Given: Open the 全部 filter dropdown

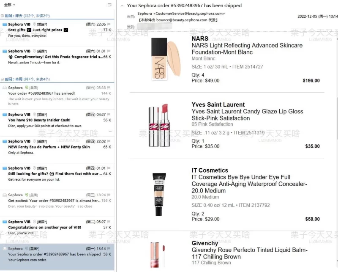Looking at the screenshot, I should click(10, 5).
